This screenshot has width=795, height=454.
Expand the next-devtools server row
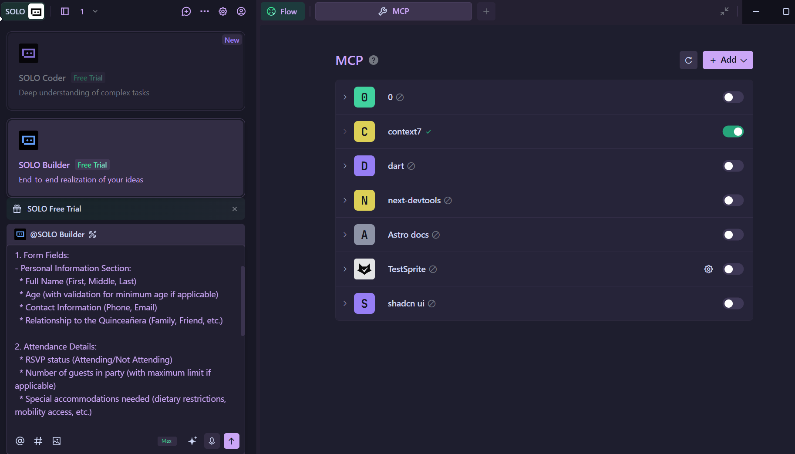345,200
